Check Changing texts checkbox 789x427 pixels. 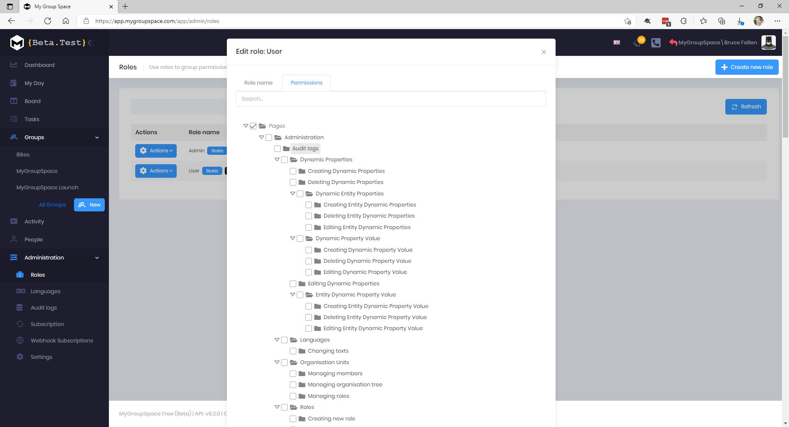tap(293, 351)
